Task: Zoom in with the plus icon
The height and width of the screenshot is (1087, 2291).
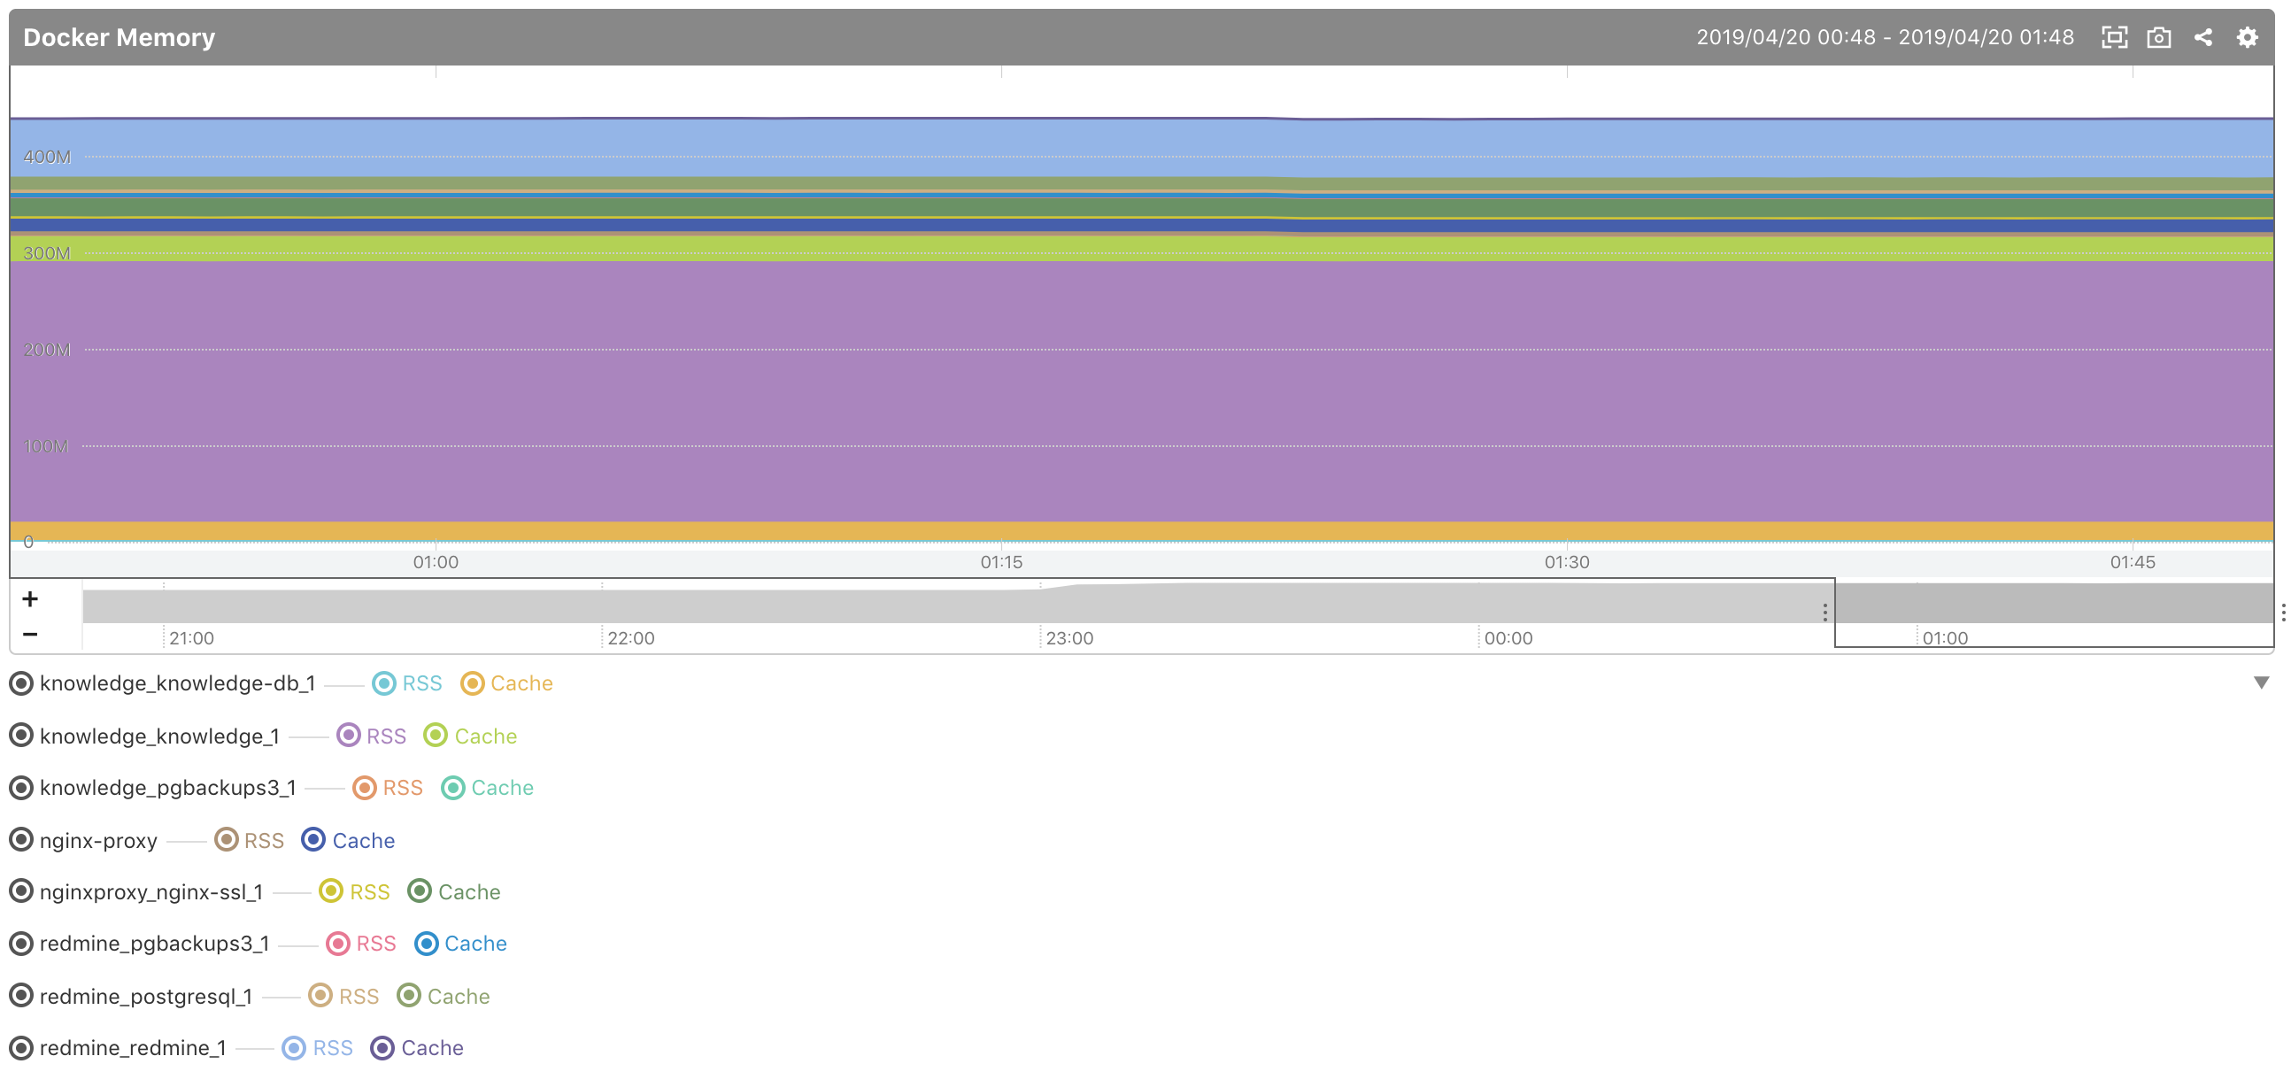Action: tap(30, 598)
